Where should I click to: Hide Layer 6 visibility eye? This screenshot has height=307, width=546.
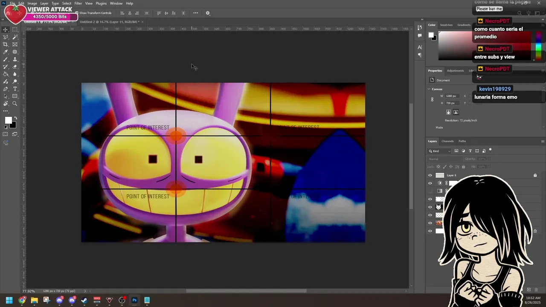[x=430, y=175]
